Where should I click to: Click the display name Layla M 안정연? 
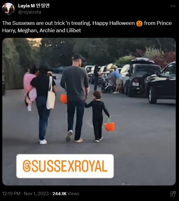[x=34, y=6]
